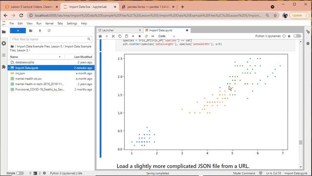Select iris.json in the file list

click(51, 73)
